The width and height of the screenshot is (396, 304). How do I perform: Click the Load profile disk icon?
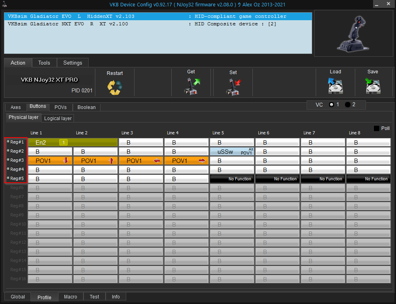[335, 86]
